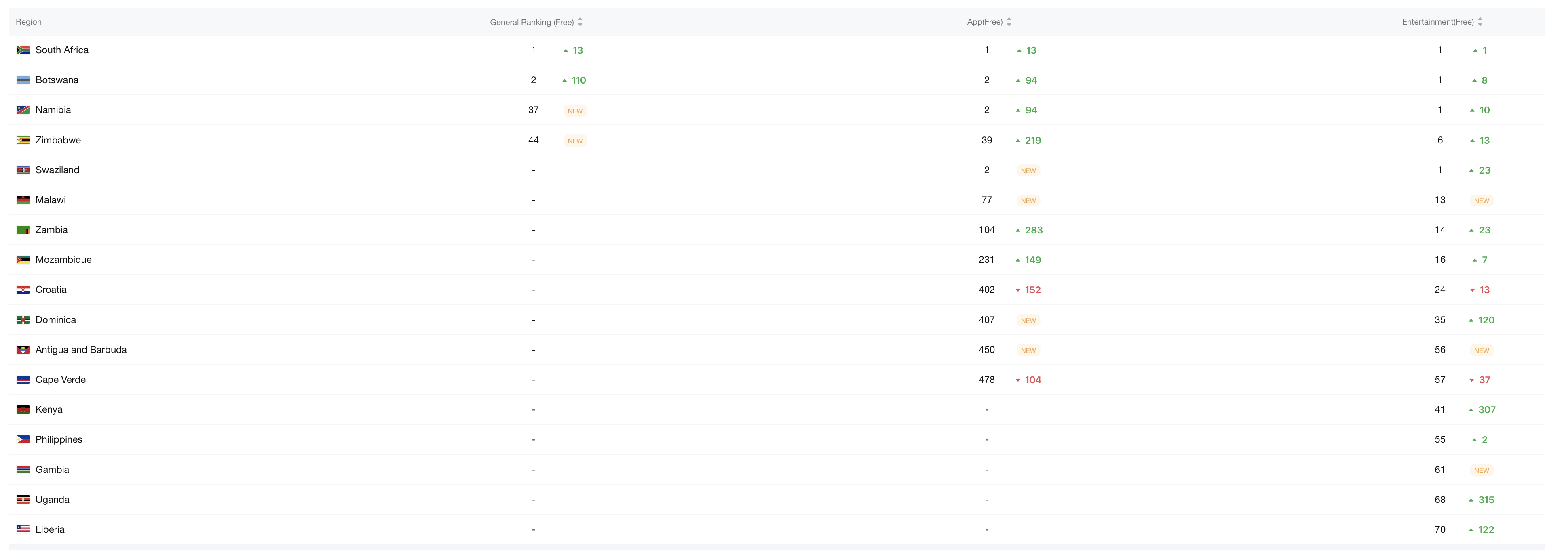Click Dominica's 120 Entertainment change value

(1486, 320)
